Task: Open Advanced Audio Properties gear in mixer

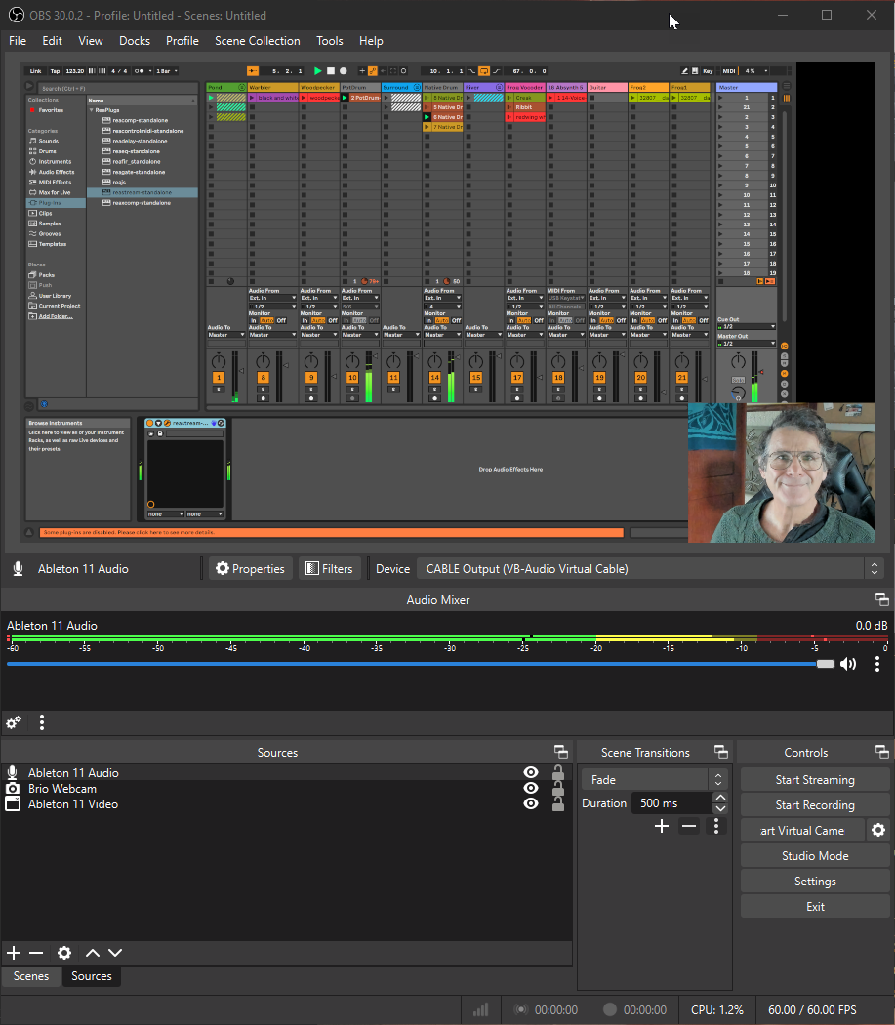Action: (14, 722)
